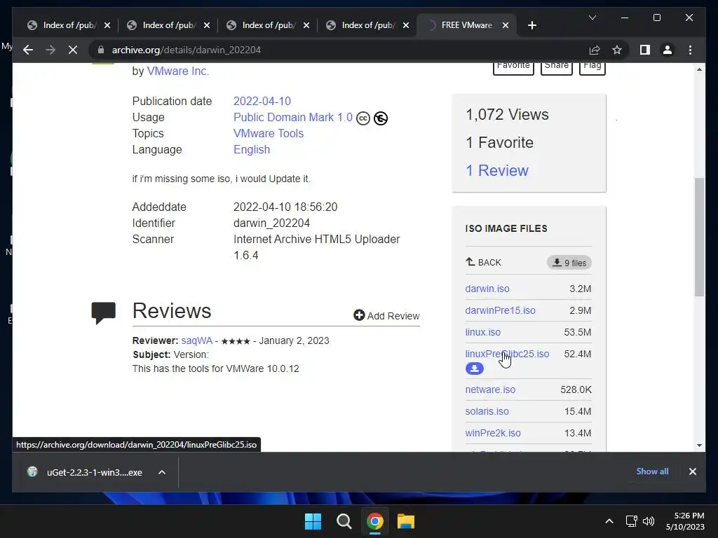718x538 pixels.
Task: Open the Chrome profile menu
Action: pos(668,50)
